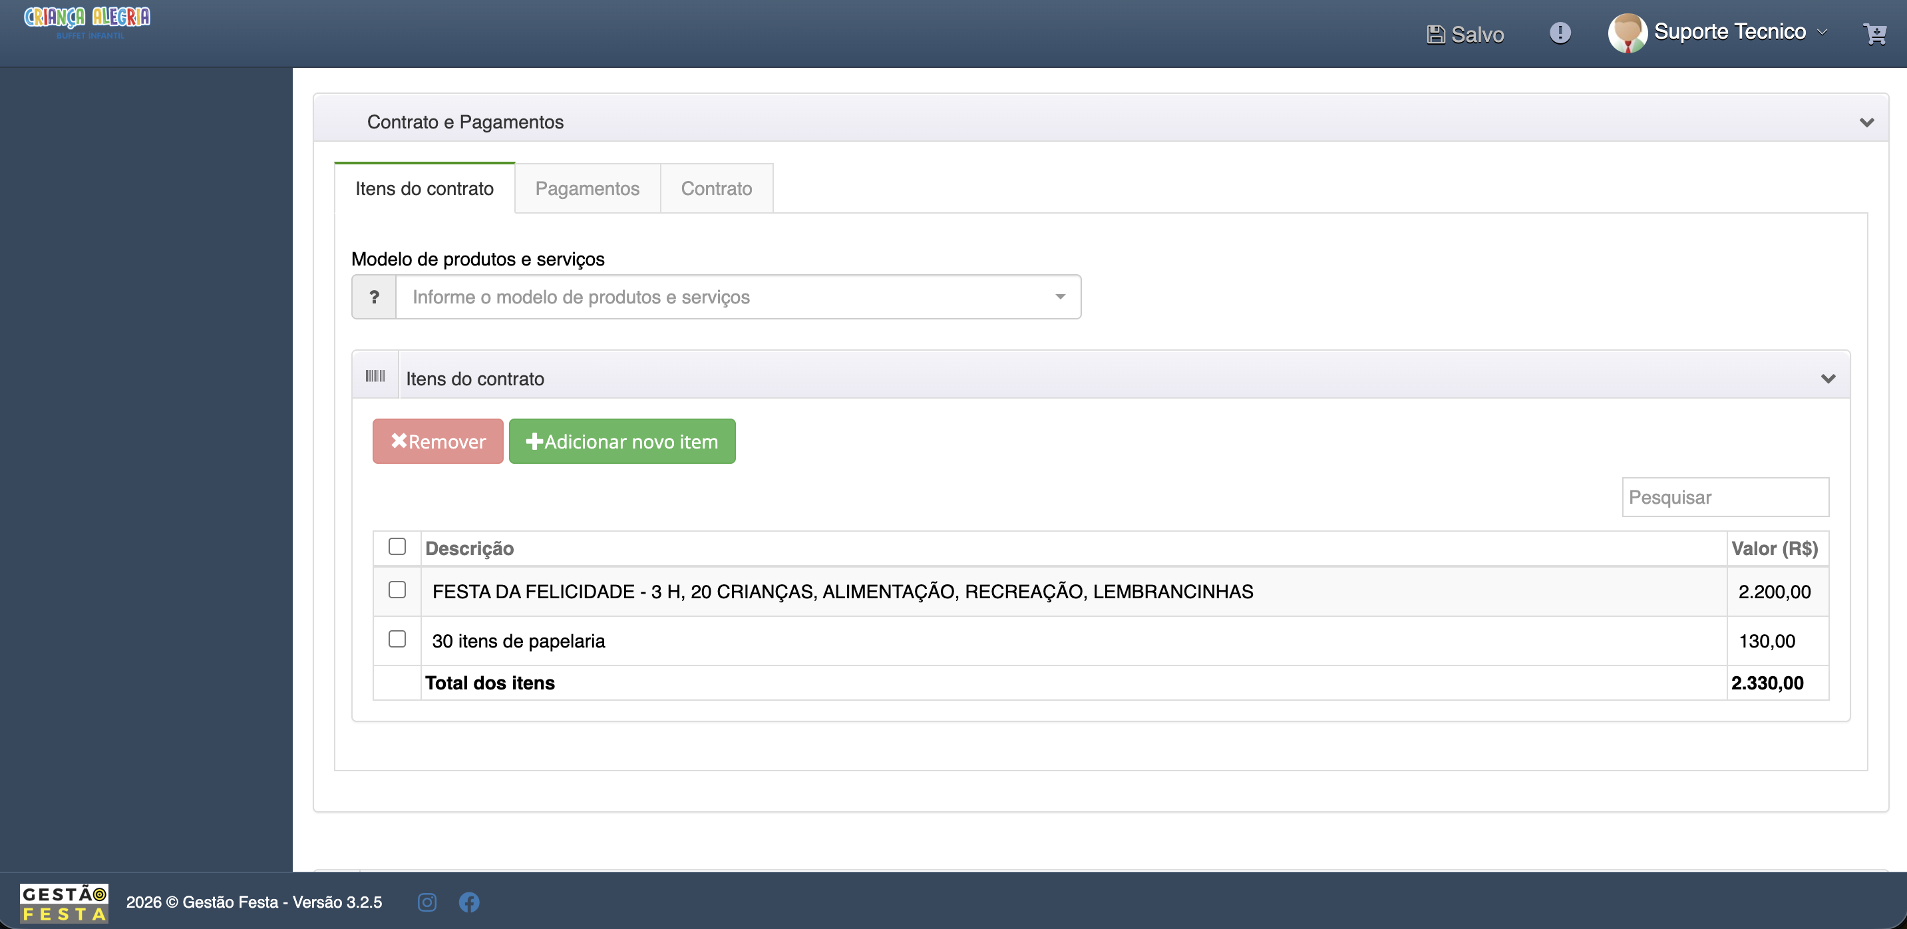The height and width of the screenshot is (929, 1907).
Task: Toggle the select-all checkbox in table header
Action: [397, 546]
